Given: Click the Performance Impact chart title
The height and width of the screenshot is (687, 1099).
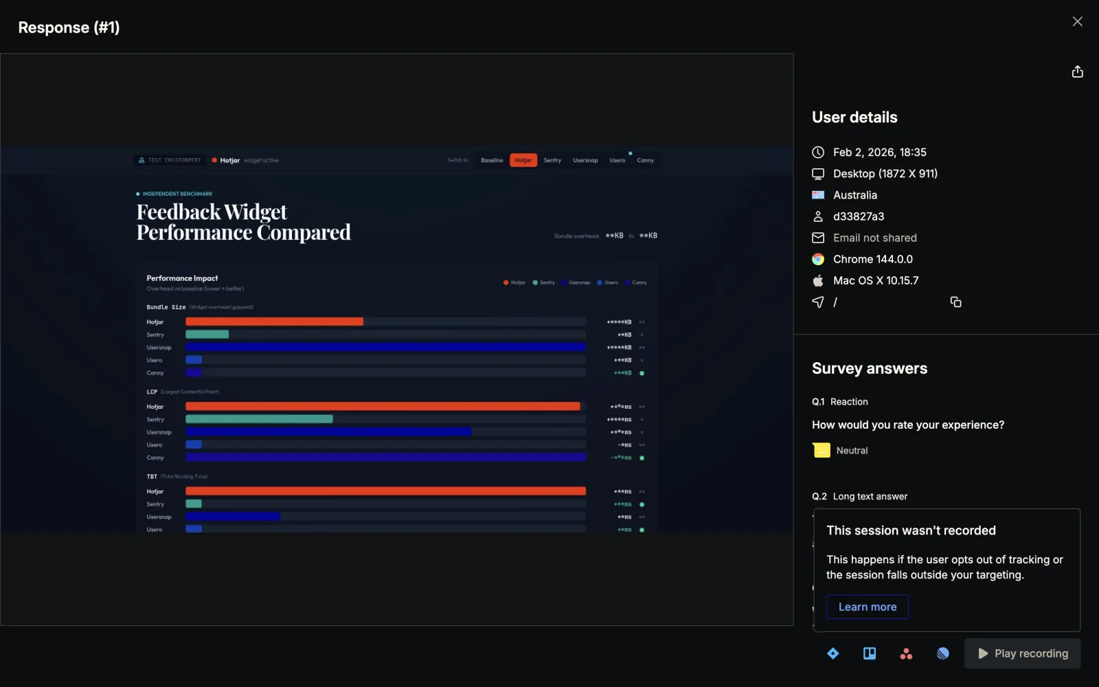Looking at the screenshot, I should [182, 278].
